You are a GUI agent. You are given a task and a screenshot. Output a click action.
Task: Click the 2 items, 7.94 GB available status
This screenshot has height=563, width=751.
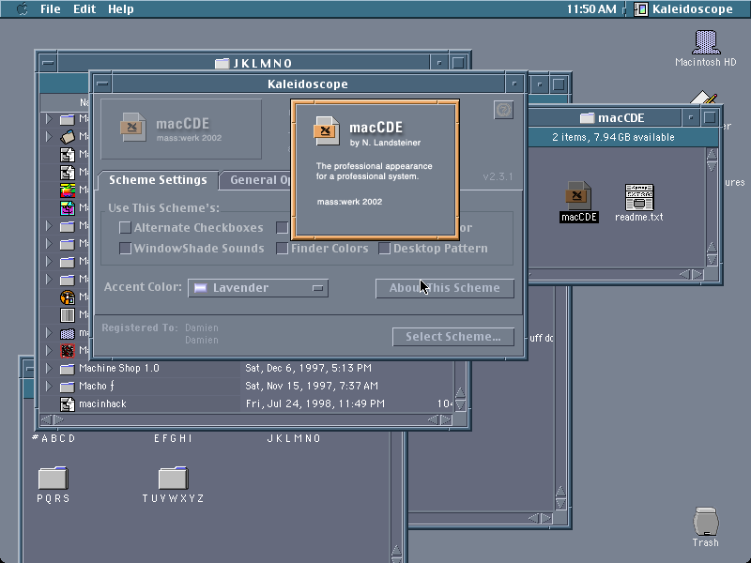pos(613,137)
